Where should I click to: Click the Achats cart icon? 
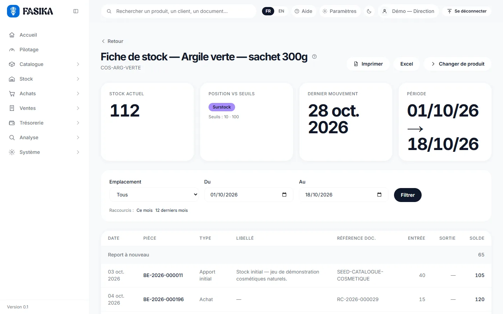click(12, 94)
